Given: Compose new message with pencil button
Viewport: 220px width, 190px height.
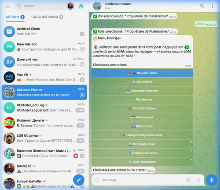Looking at the screenshot, I should point(79,180).
